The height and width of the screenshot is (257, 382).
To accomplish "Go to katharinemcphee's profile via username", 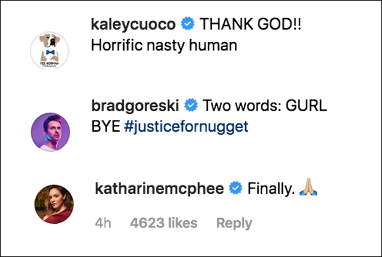I will pyautogui.click(x=159, y=189).
